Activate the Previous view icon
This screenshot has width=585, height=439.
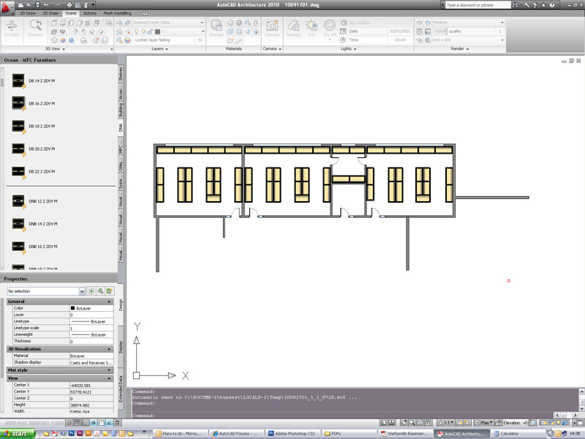(x=37, y=26)
